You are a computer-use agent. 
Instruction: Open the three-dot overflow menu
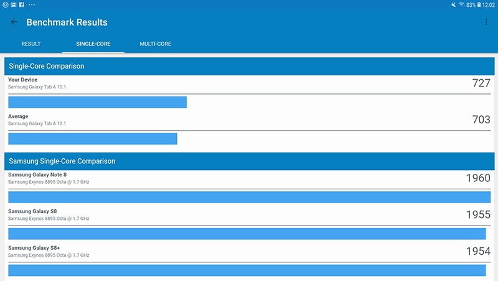click(x=486, y=22)
